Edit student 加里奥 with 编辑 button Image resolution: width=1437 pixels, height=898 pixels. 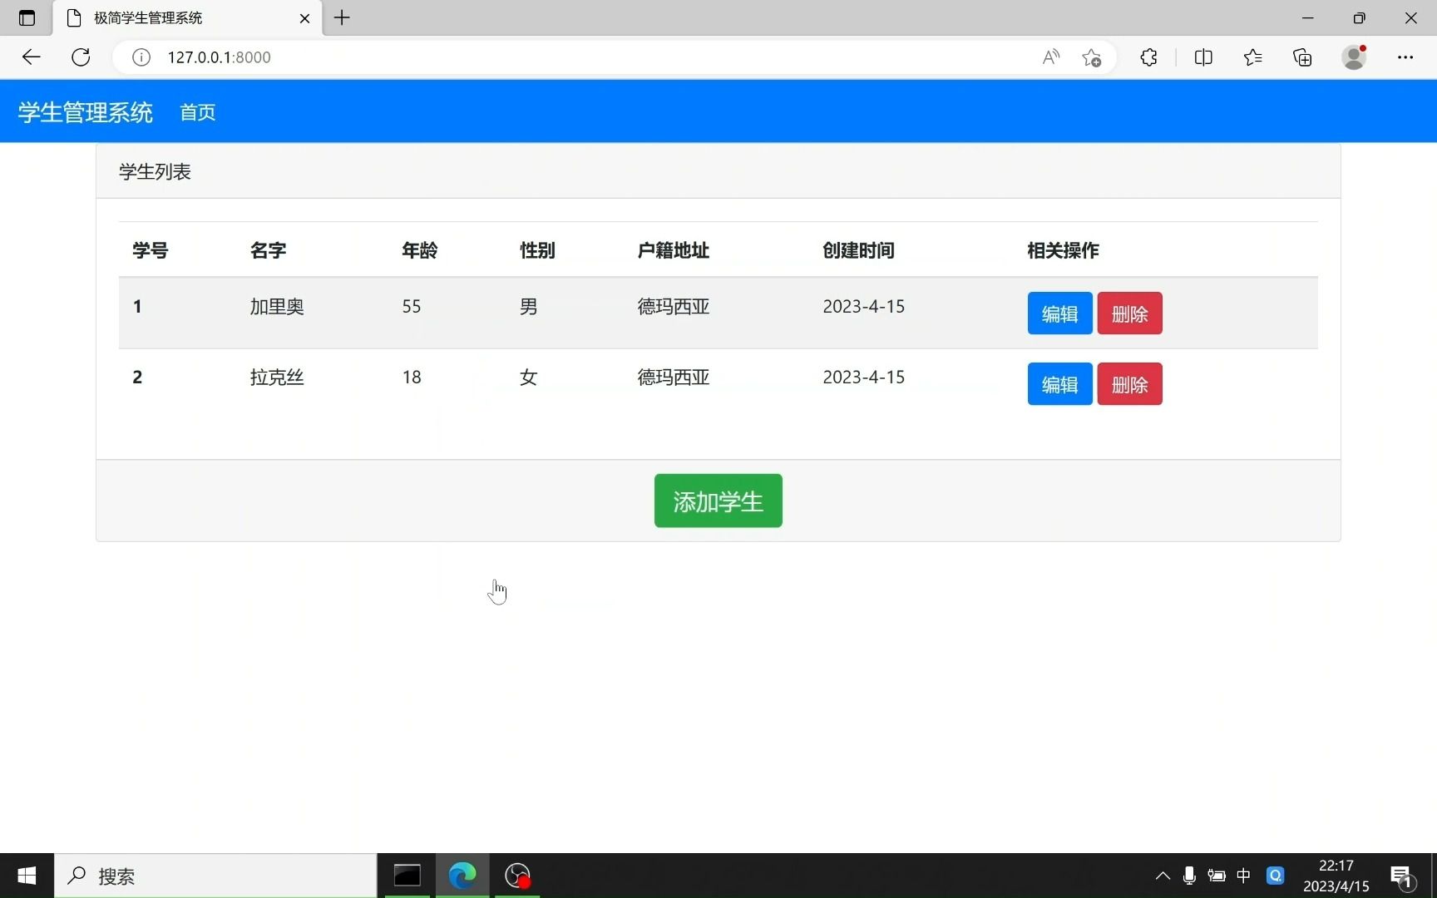[x=1059, y=313]
